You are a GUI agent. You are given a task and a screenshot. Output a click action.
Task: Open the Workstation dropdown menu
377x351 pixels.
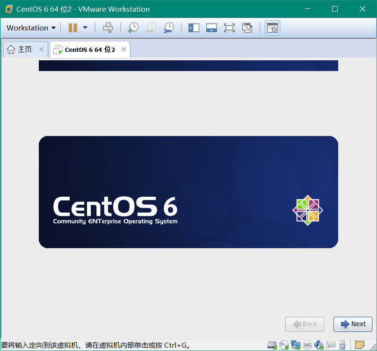pyautogui.click(x=31, y=28)
